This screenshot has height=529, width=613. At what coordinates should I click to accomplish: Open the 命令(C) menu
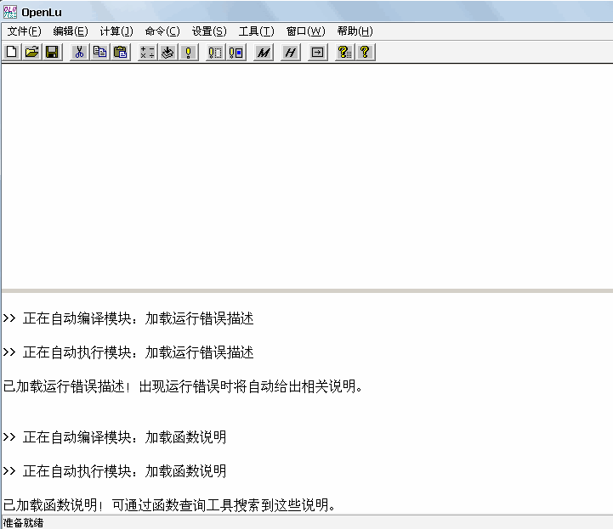point(162,31)
